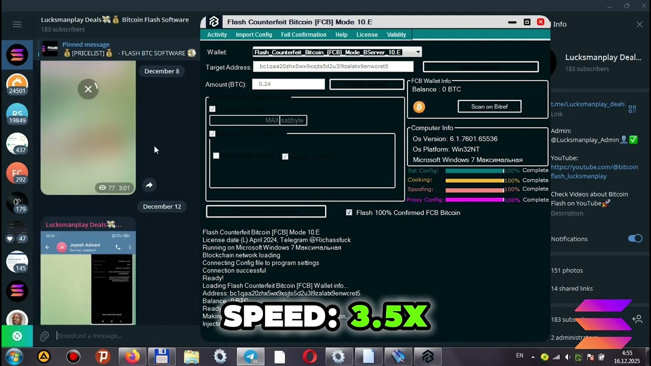The width and height of the screenshot is (651, 366).
Task: Open the December 12 post image thumbnail
Action: [x=88, y=278]
